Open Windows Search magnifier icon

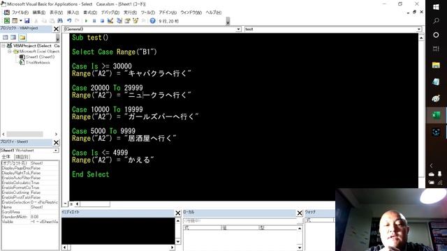pyautogui.click(x=436, y=21)
